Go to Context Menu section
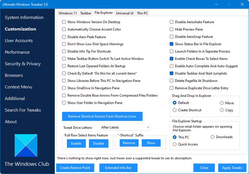The height and width of the screenshot is (174, 249). pyautogui.click(x=18, y=87)
